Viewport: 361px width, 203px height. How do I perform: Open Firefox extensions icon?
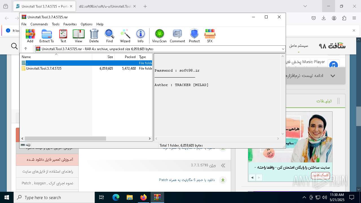click(x=344, y=18)
